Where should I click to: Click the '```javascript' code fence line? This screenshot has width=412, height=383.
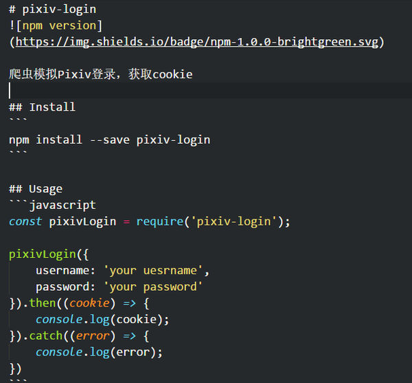tap(52, 205)
